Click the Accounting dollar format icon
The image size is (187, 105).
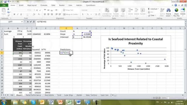tap(83, 14)
